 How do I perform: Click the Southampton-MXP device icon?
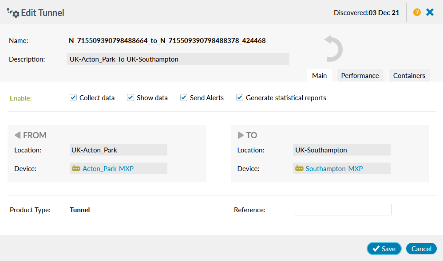point(299,169)
